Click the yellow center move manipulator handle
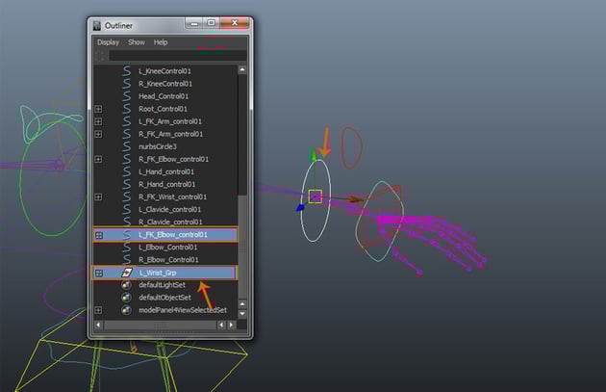606x392 pixels. click(x=315, y=196)
